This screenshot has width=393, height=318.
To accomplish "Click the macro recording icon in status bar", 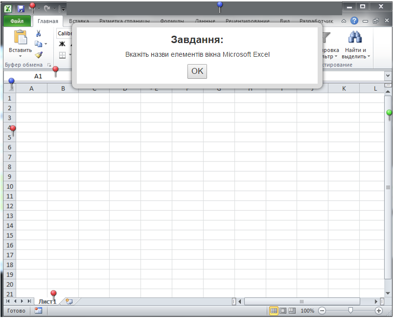I will point(39,311).
